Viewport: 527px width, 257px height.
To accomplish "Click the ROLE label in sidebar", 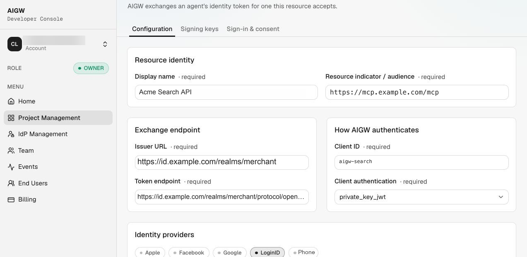I will tap(14, 68).
